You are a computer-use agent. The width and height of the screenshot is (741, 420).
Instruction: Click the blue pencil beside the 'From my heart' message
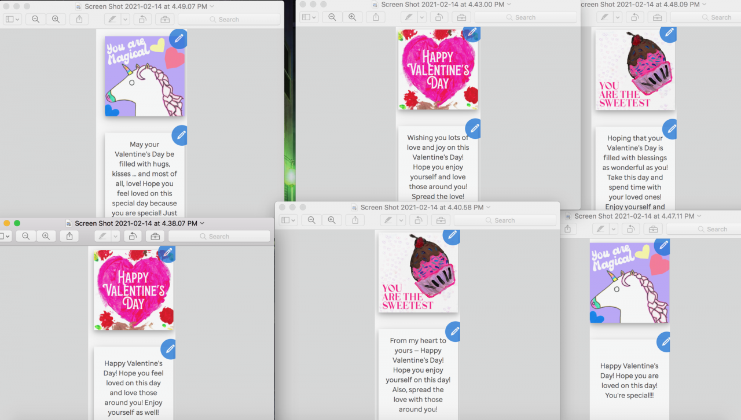[454, 331]
